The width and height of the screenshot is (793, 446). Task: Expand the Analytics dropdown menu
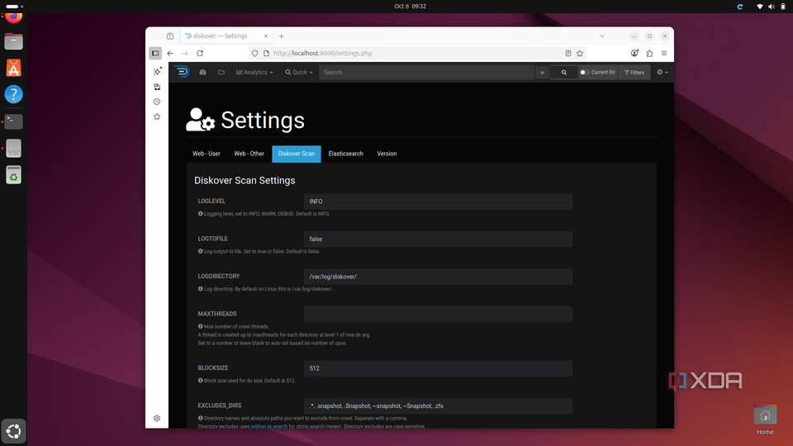[x=254, y=73]
